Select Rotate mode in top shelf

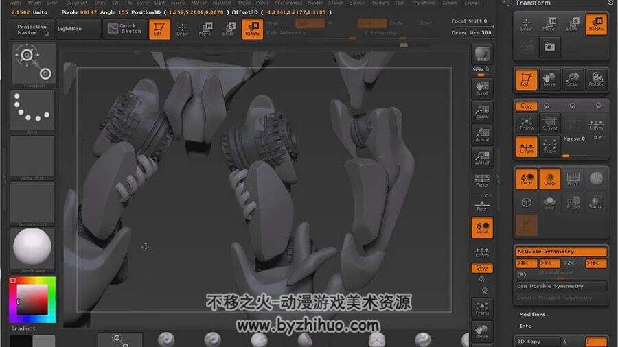tap(252, 29)
